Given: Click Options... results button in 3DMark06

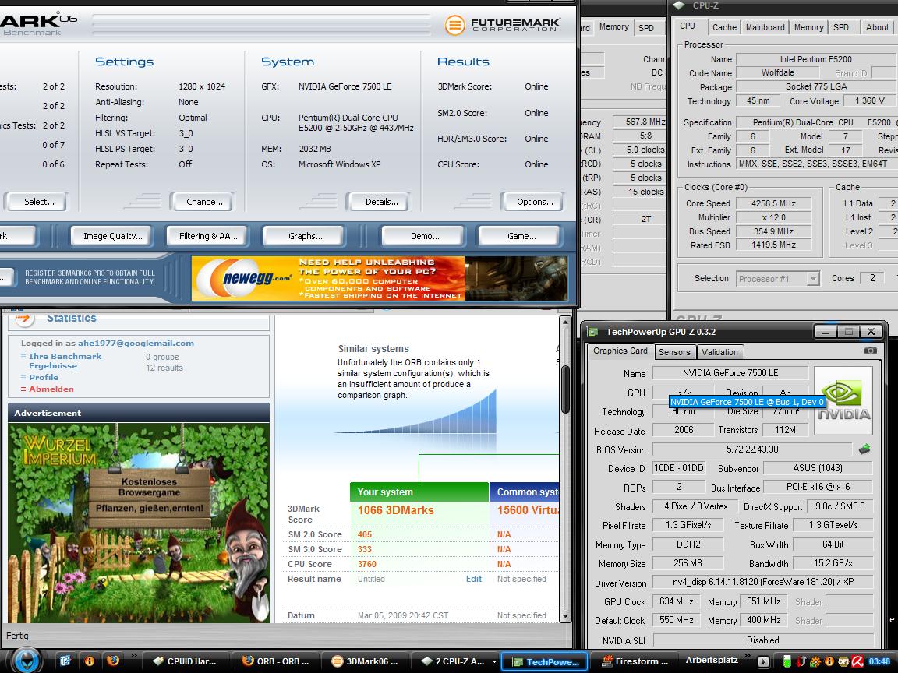Looking at the screenshot, I should [532, 202].
